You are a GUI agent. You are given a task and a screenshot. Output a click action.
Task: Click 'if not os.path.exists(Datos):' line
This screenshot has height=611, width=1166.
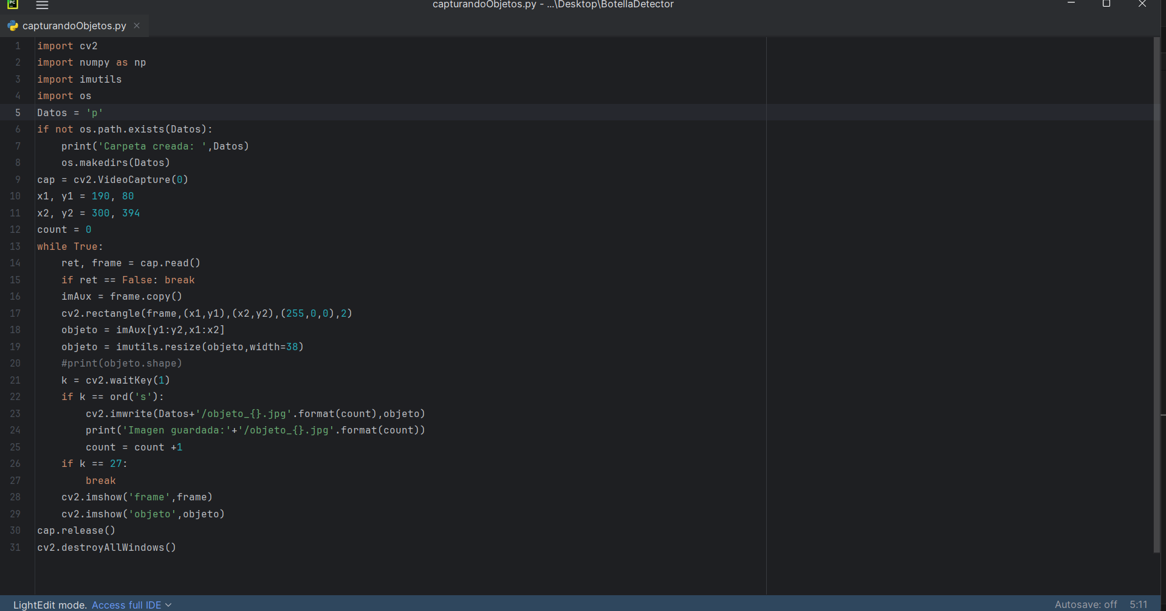click(125, 129)
